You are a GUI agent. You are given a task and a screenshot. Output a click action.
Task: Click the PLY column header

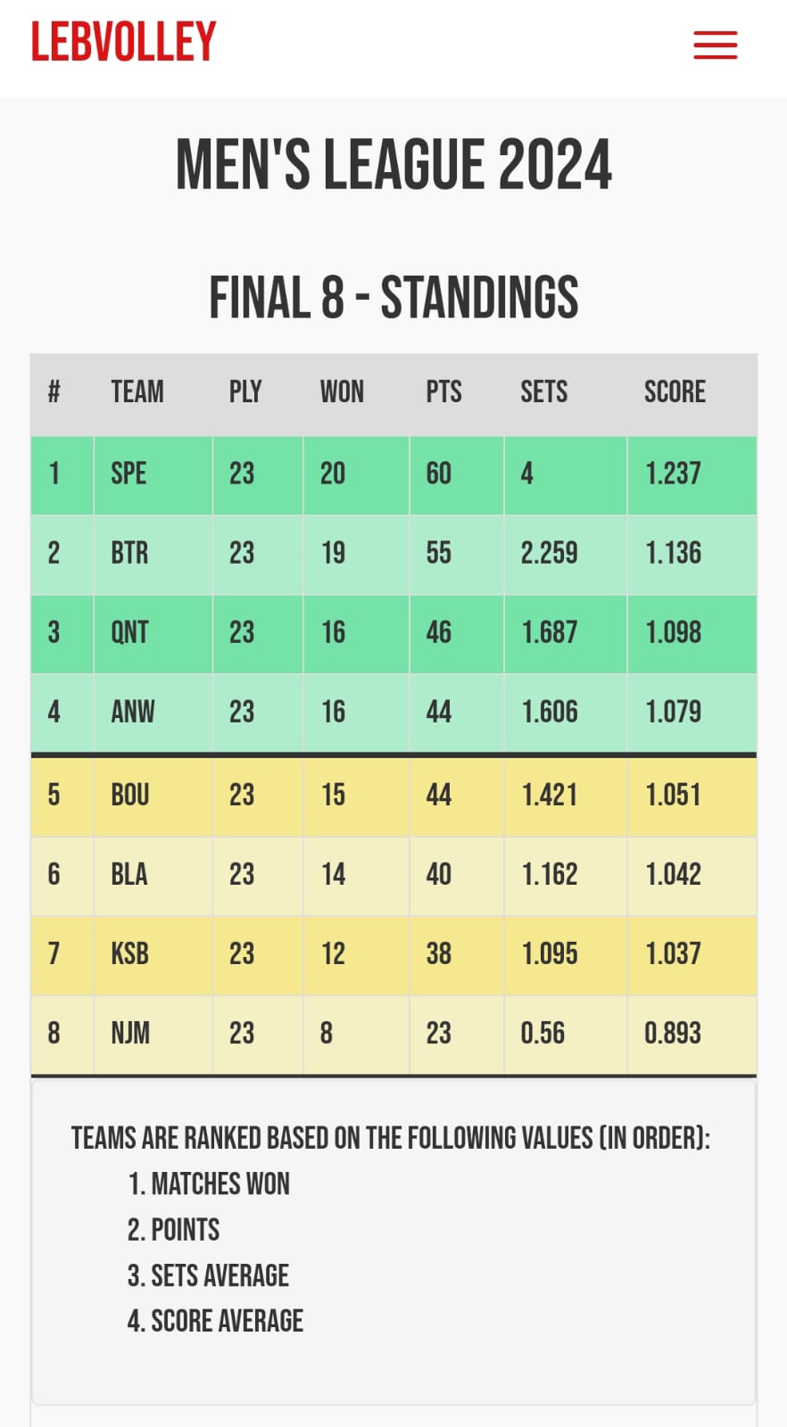245,392
